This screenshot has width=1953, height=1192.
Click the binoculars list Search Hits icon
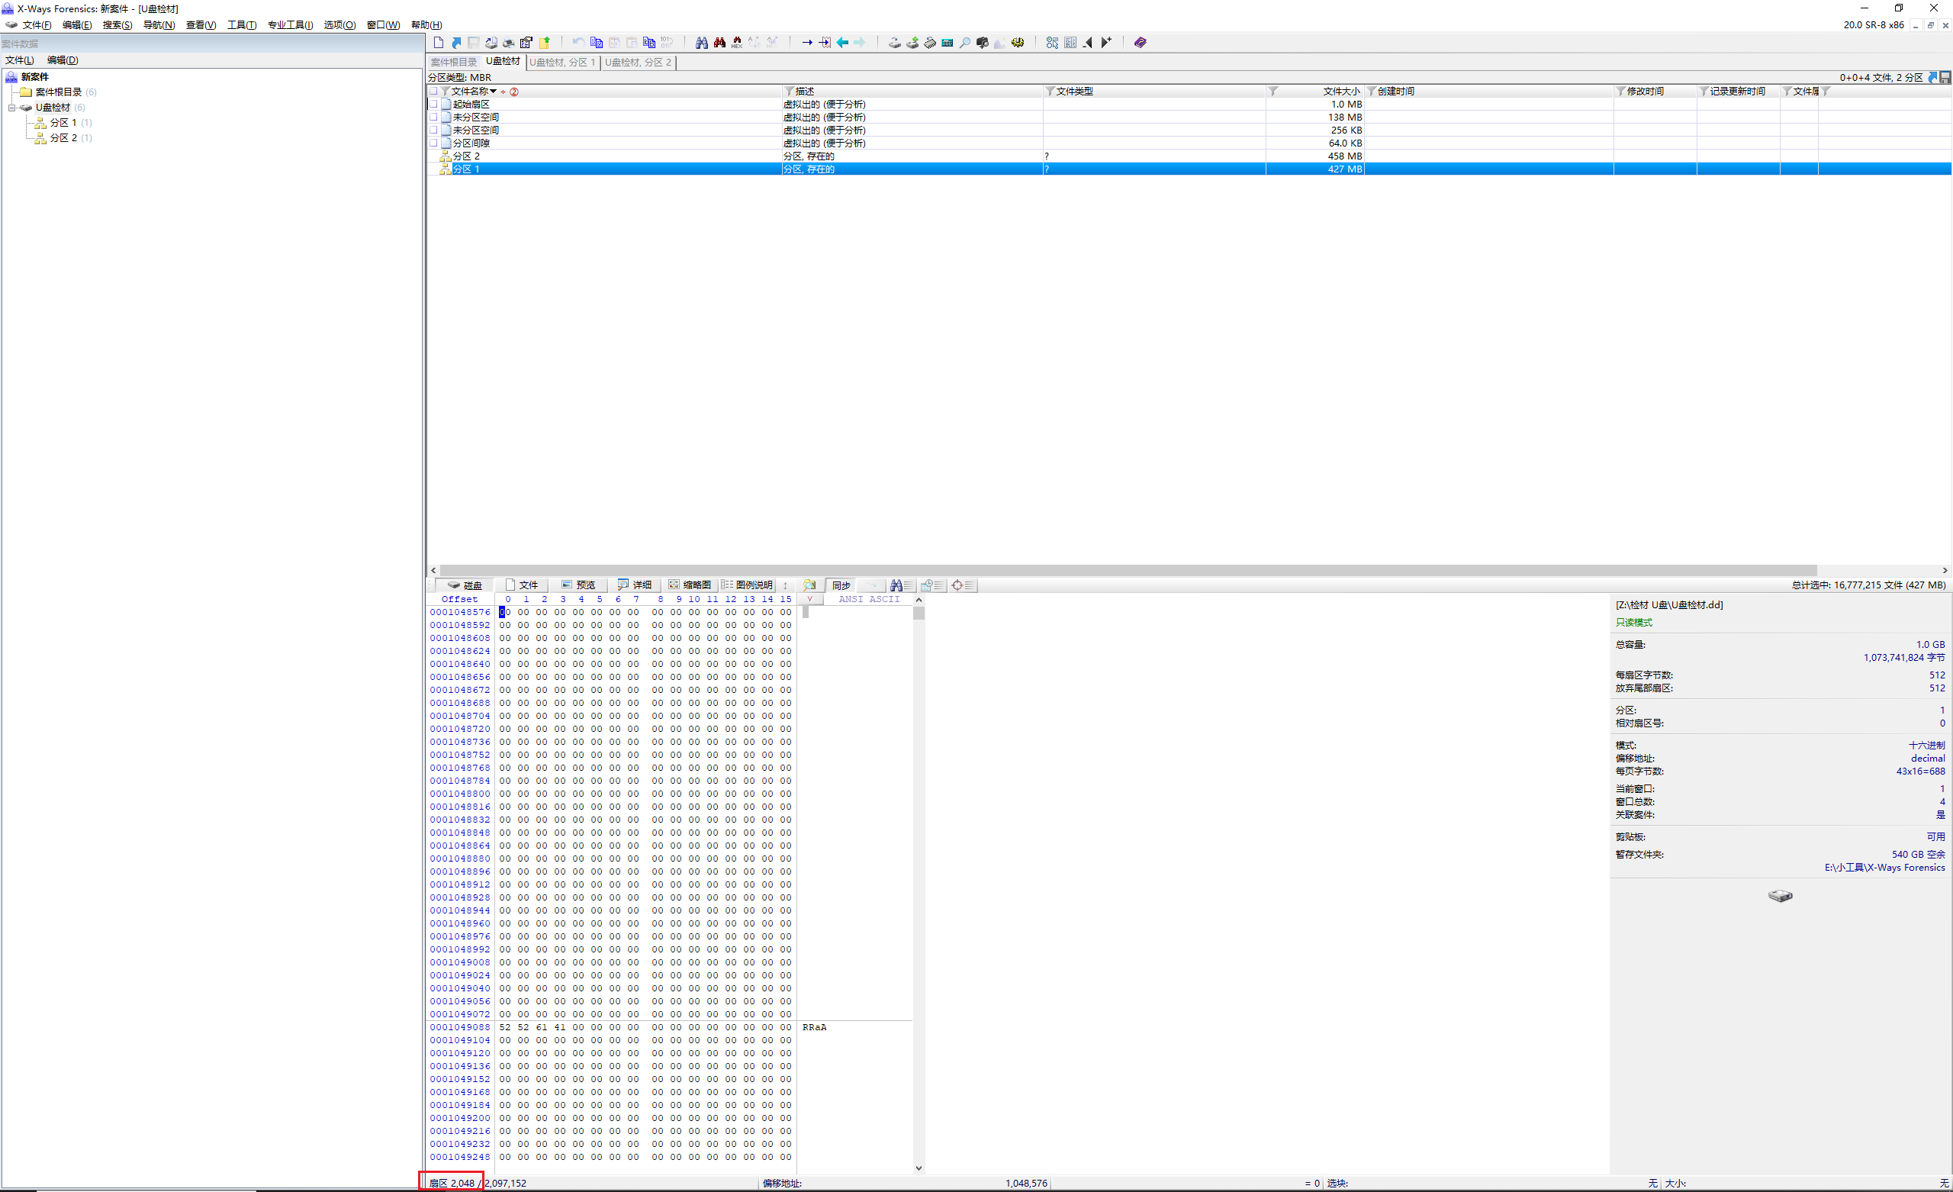901,585
